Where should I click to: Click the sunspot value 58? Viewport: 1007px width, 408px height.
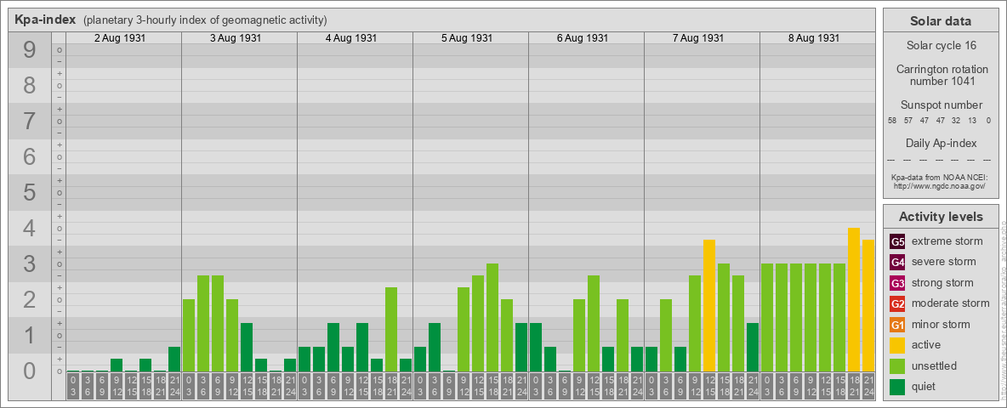(x=892, y=121)
